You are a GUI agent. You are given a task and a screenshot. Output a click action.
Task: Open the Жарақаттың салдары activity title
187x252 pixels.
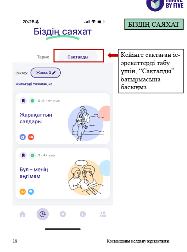[x=36, y=118]
